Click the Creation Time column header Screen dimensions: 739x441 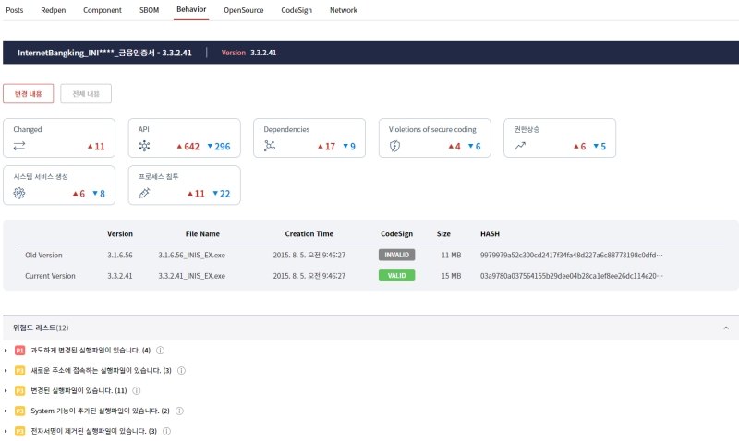[309, 234]
